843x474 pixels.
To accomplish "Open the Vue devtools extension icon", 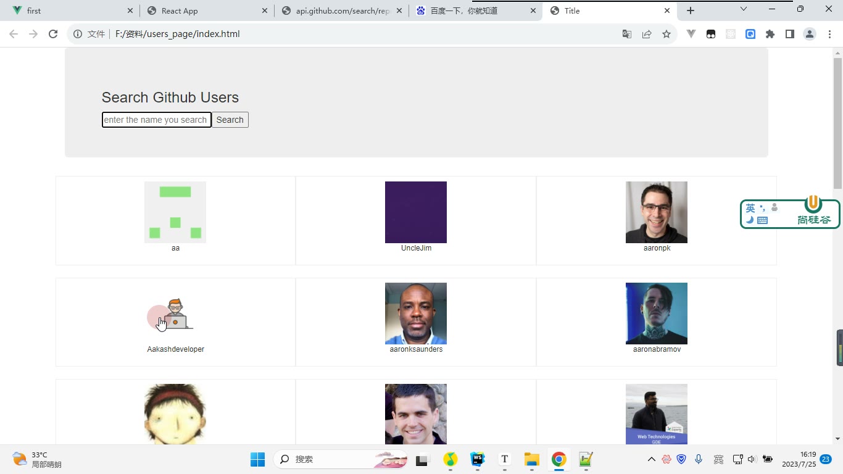I will [x=691, y=35].
